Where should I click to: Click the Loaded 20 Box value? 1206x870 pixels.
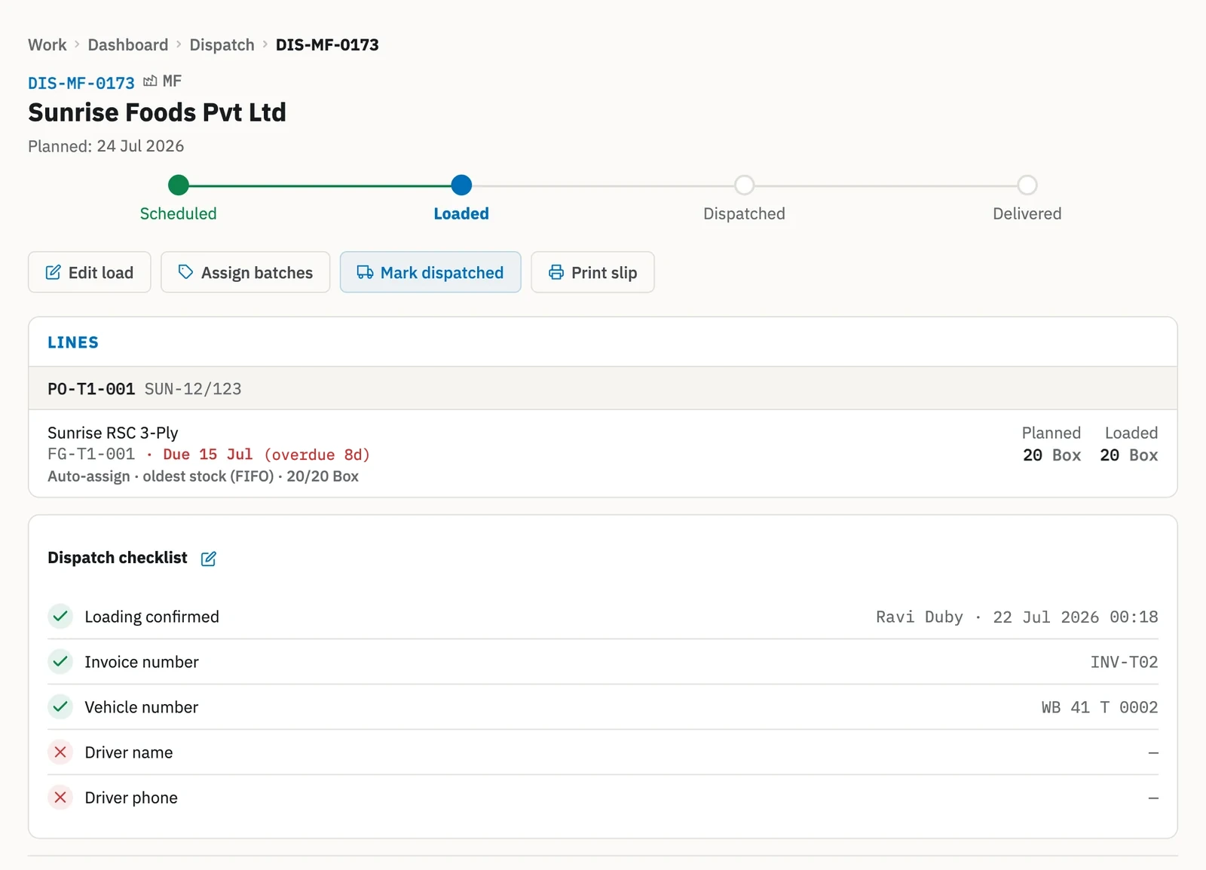tap(1129, 455)
